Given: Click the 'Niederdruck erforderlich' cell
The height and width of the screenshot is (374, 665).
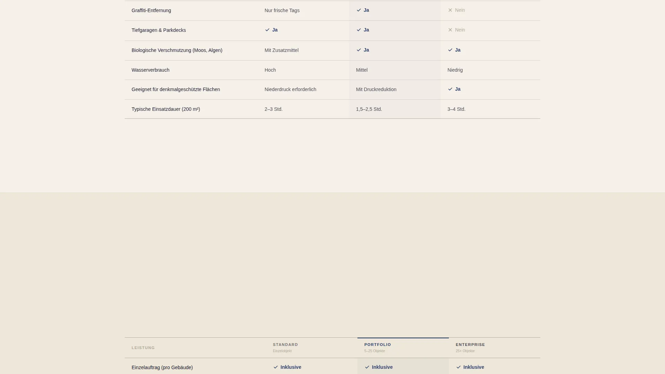Looking at the screenshot, I should tap(290, 89).
